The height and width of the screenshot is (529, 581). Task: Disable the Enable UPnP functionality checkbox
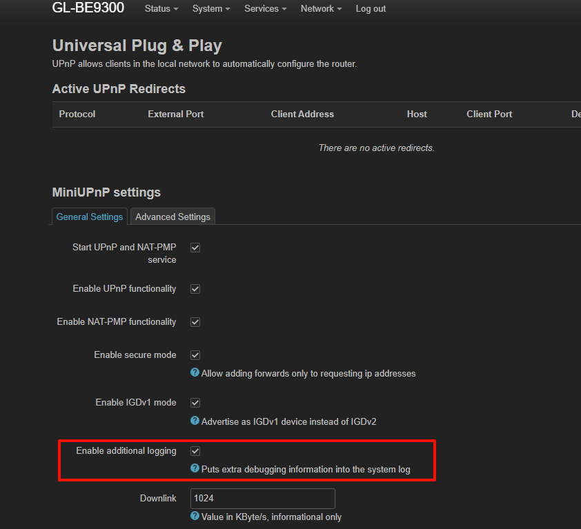(x=195, y=289)
